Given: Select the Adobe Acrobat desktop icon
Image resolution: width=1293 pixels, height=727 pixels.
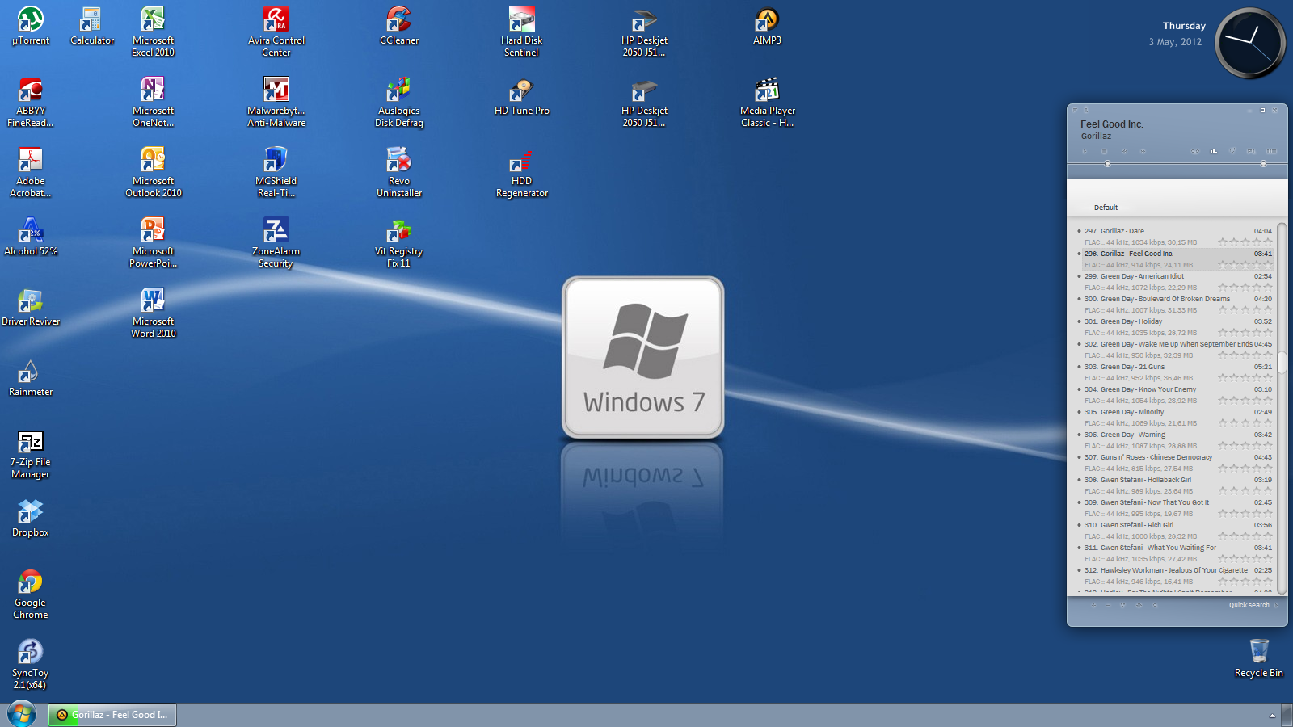Looking at the screenshot, I should pyautogui.click(x=31, y=172).
